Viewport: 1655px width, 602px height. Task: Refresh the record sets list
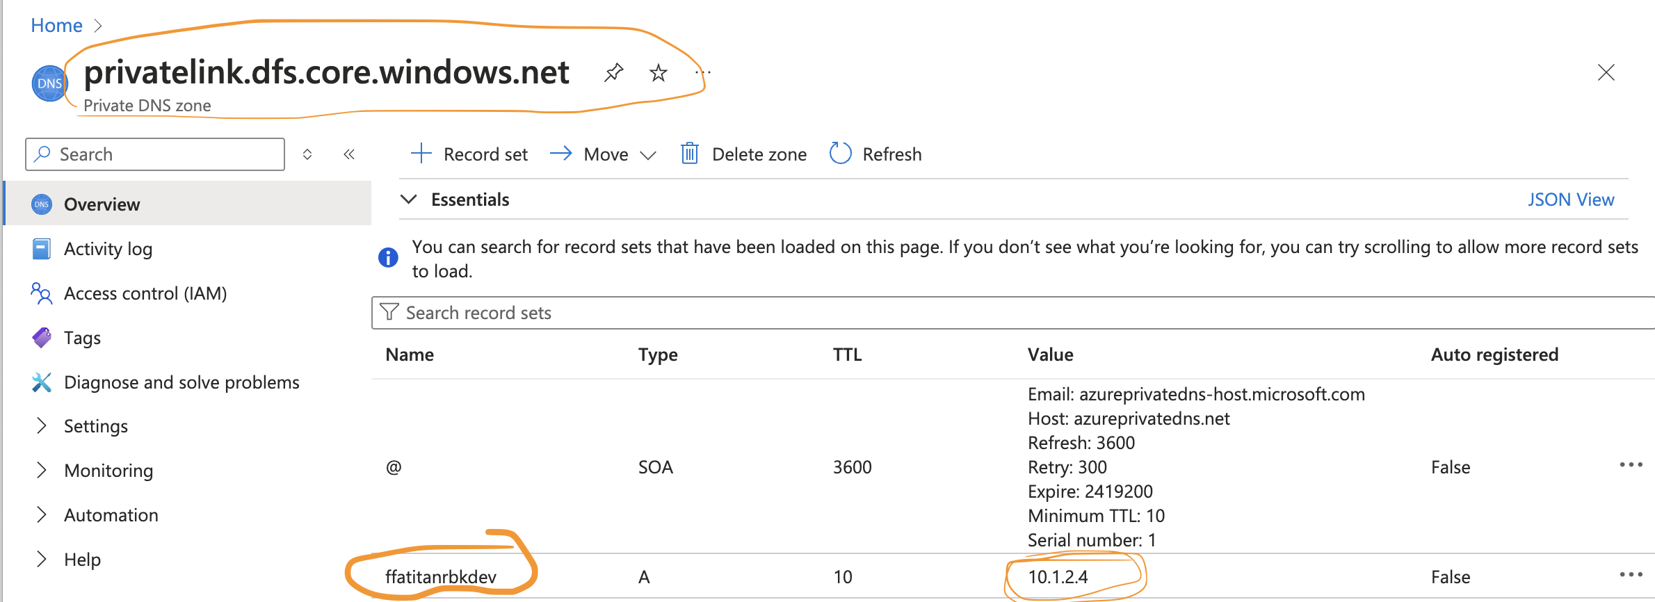(875, 154)
